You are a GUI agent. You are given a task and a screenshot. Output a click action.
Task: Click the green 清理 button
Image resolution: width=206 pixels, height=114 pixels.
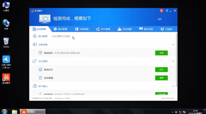pyautogui.click(x=161, y=78)
